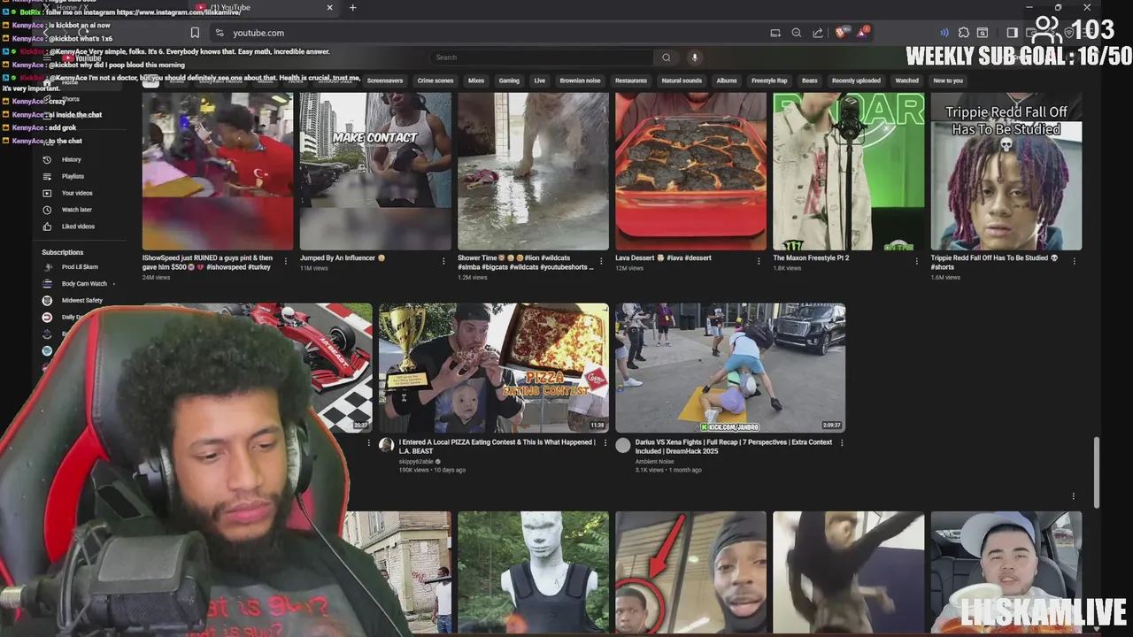
Task: Select the Mixes filter chip
Action: [476, 81]
